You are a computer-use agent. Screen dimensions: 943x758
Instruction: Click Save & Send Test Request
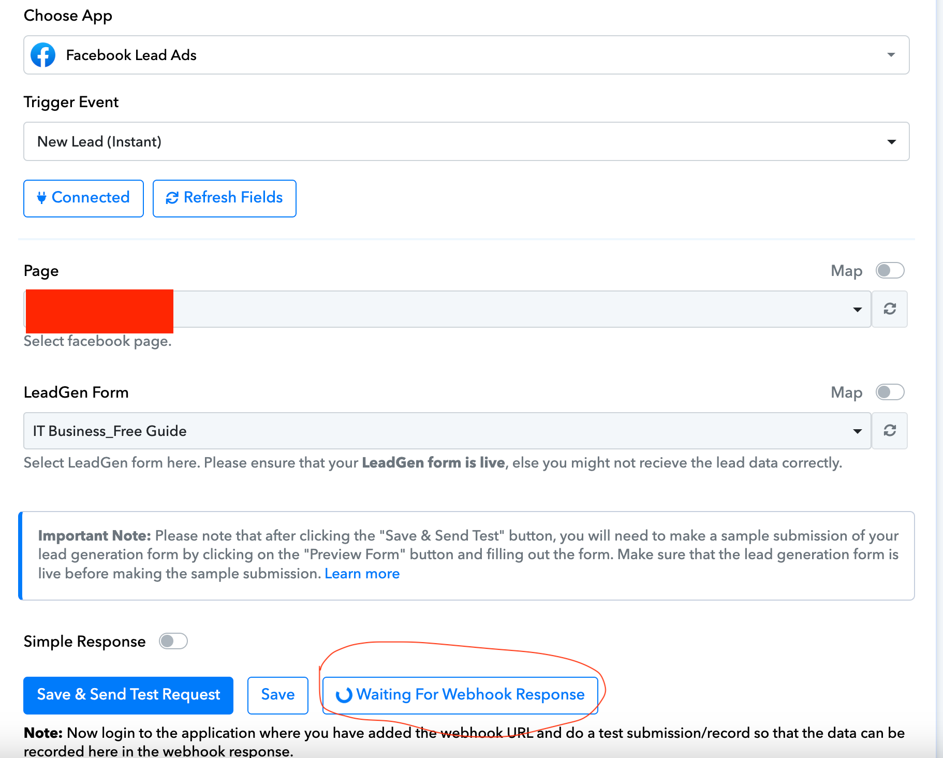coord(128,695)
